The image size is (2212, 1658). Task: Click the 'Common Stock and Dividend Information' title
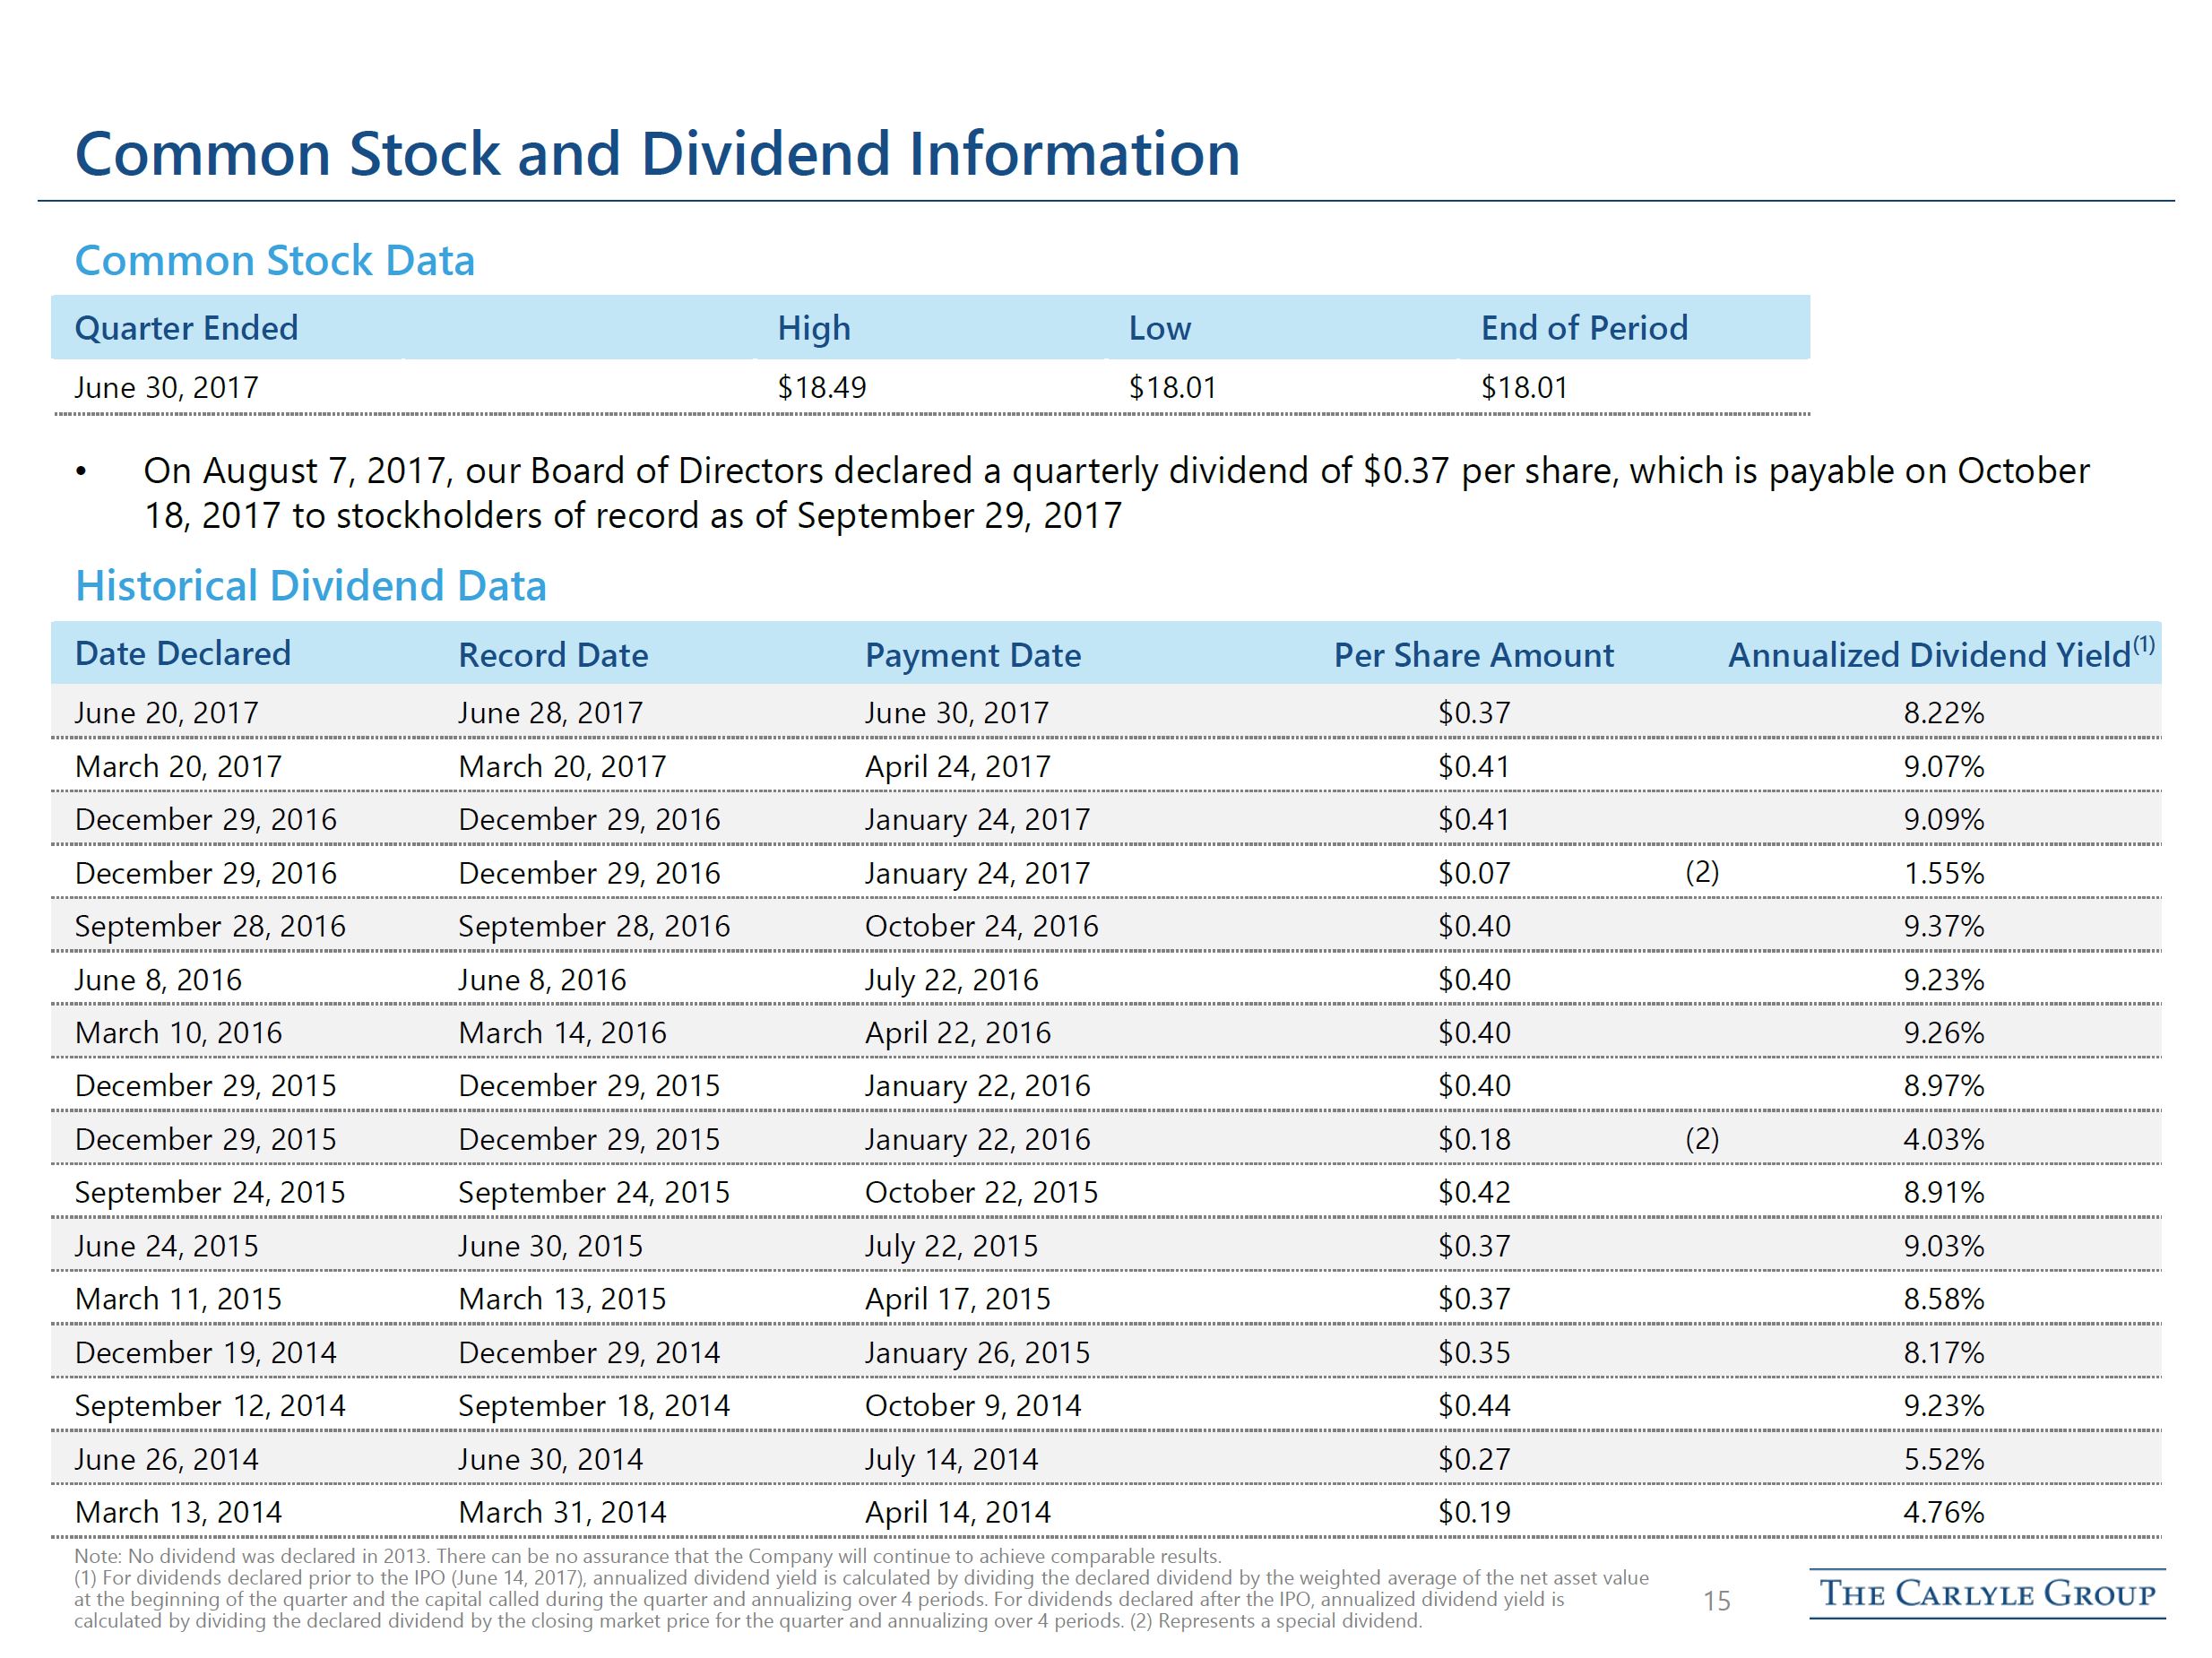click(x=657, y=154)
